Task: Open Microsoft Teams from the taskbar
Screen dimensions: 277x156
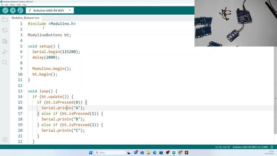Action: click(x=142, y=153)
